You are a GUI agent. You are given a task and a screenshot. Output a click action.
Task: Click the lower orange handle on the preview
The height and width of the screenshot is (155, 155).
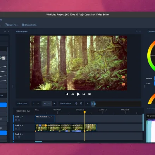tap(123, 84)
